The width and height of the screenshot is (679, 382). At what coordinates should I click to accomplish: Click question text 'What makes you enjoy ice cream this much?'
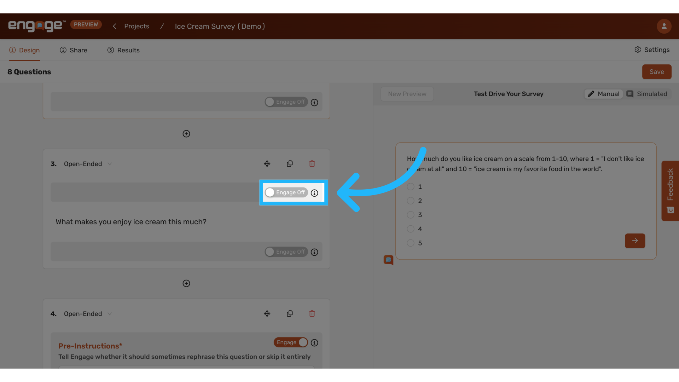pos(131,222)
